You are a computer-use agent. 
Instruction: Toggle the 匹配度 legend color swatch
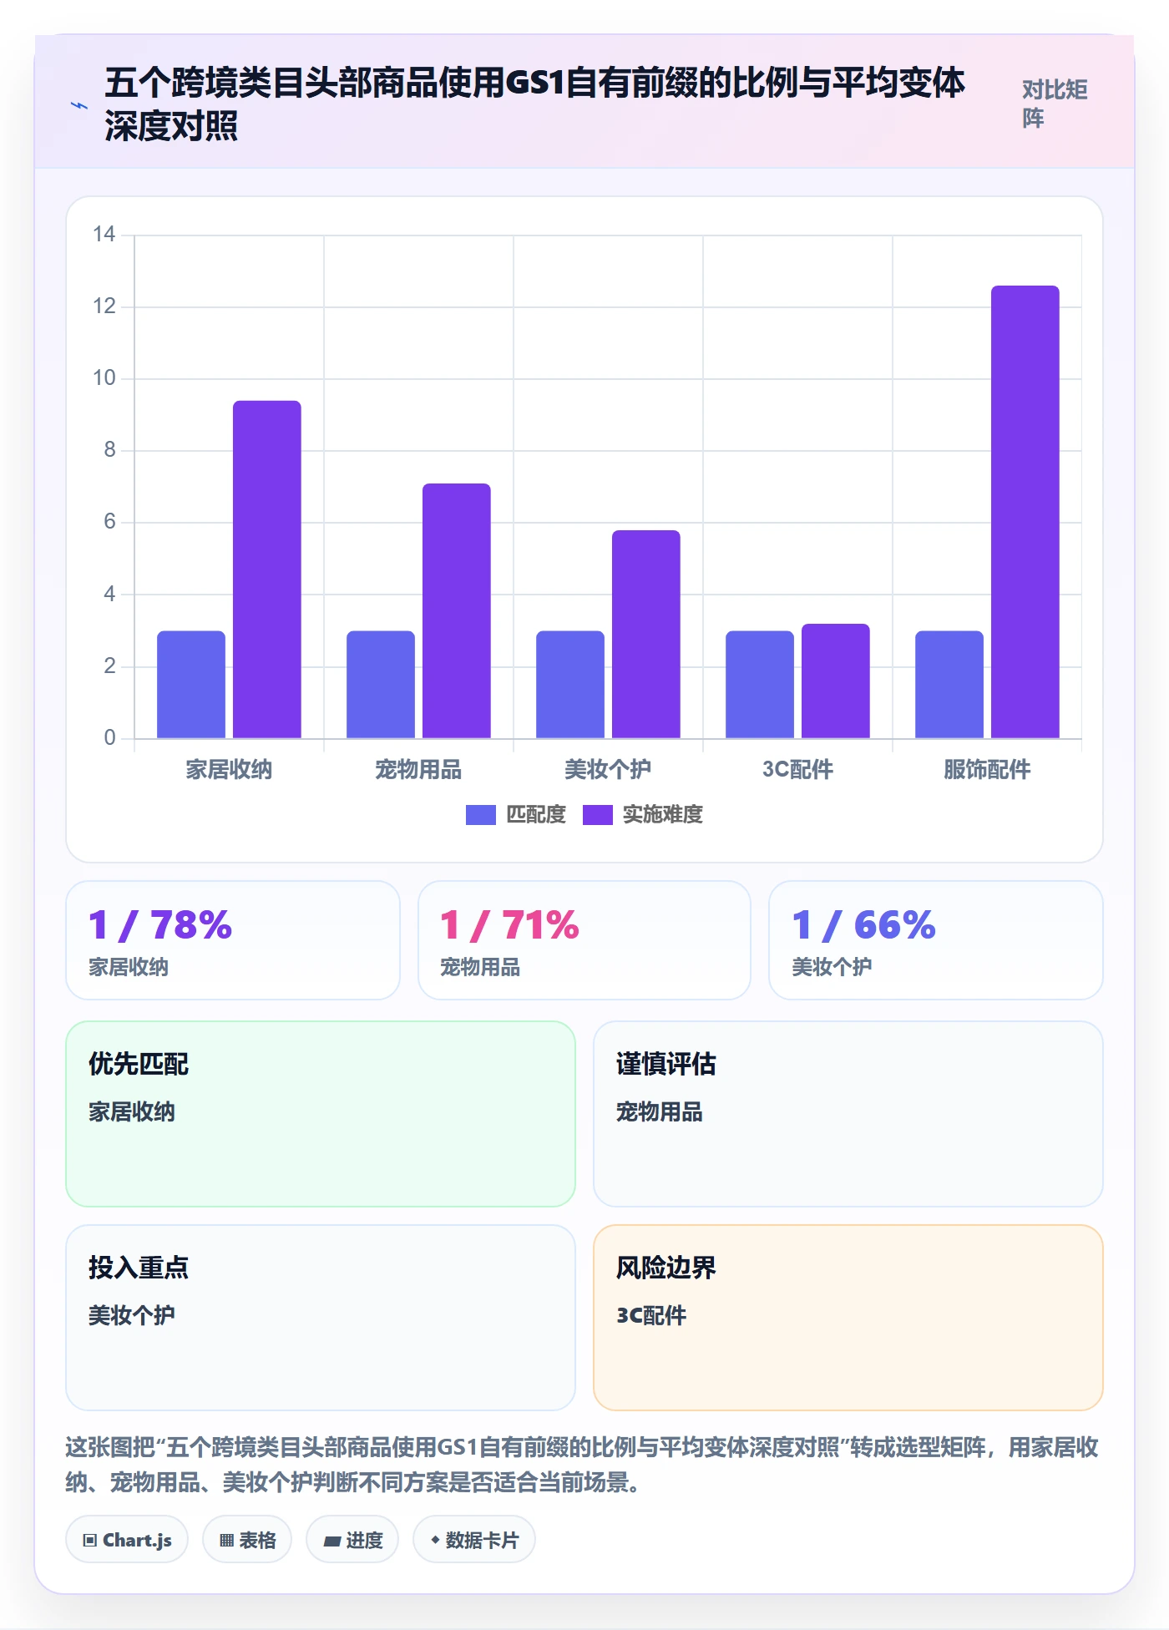pos(481,814)
